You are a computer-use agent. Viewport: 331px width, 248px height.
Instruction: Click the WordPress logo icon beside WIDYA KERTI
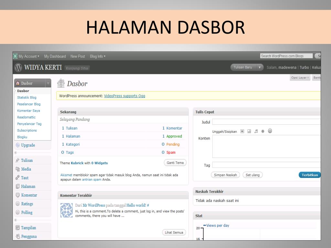[x=18, y=67]
